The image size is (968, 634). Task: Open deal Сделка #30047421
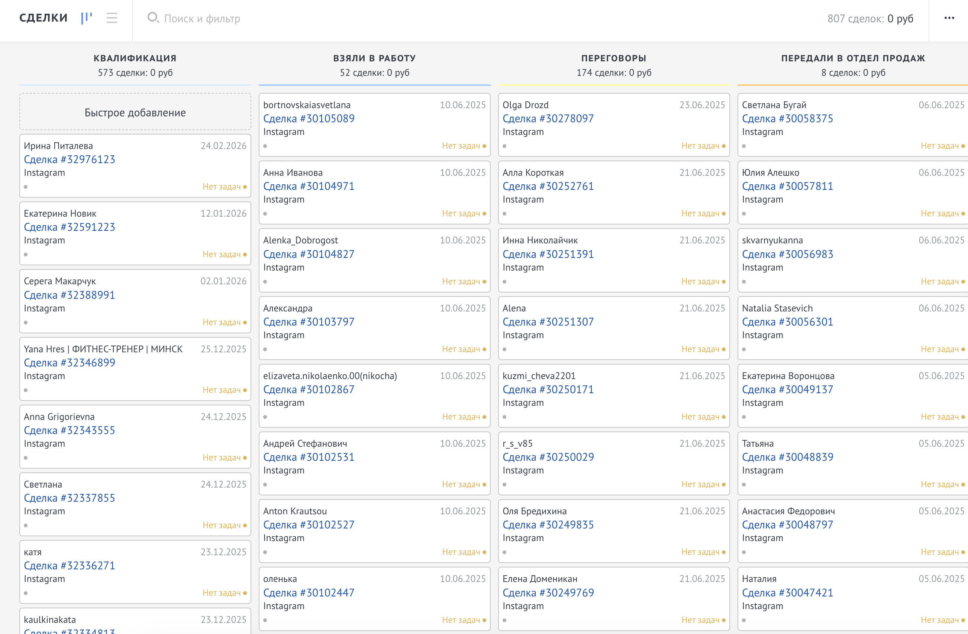(x=787, y=592)
